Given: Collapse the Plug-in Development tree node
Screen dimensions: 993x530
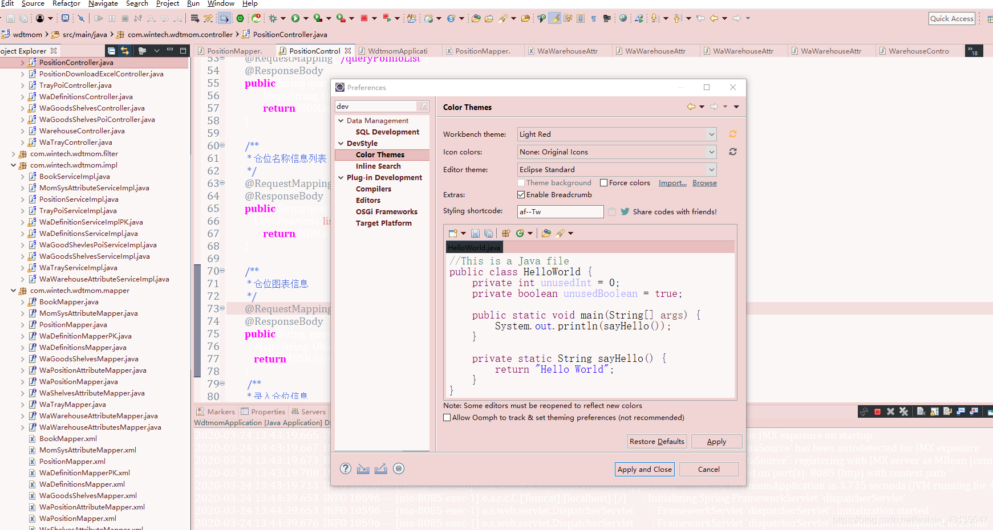Looking at the screenshot, I should [x=341, y=178].
